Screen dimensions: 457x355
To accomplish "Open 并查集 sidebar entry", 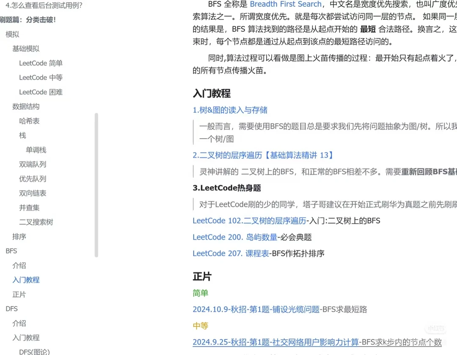I will [29, 208].
